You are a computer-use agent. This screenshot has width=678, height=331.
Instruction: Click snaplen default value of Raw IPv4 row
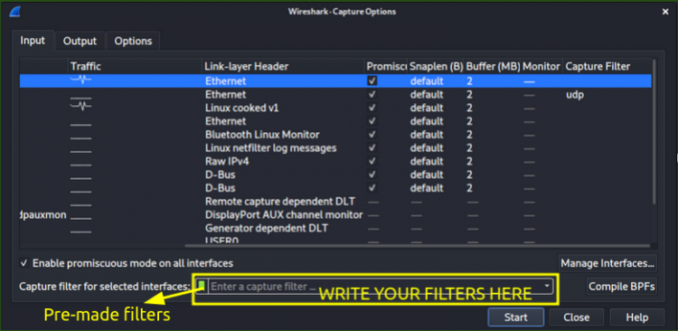point(427,161)
